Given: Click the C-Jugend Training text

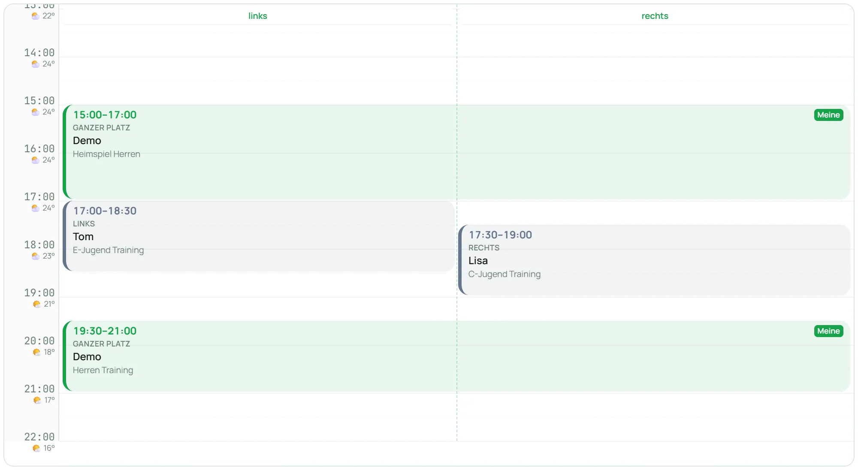Looking at the screenshot, I should tap(505, 274).
